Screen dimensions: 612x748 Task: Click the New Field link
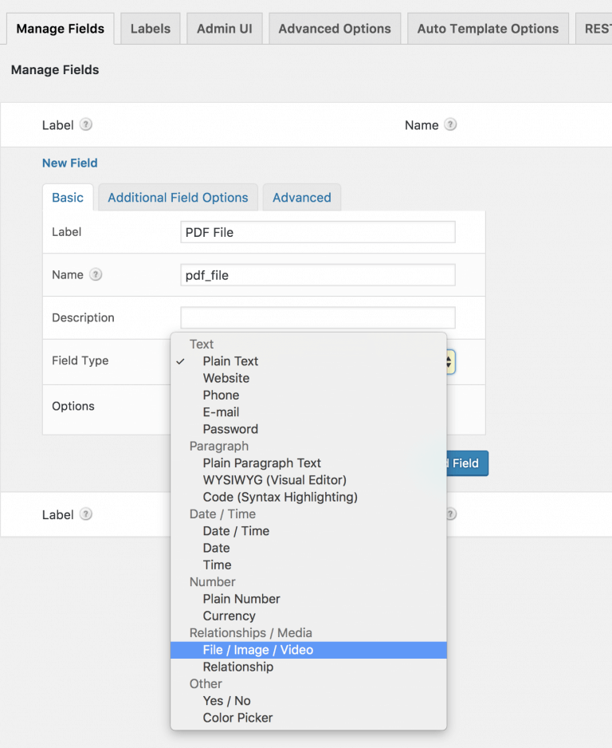tap(69, 163)
